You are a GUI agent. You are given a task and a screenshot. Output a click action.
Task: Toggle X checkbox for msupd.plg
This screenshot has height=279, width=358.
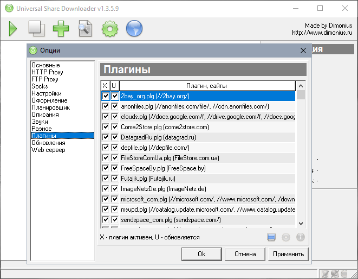[x=106, y=209]
